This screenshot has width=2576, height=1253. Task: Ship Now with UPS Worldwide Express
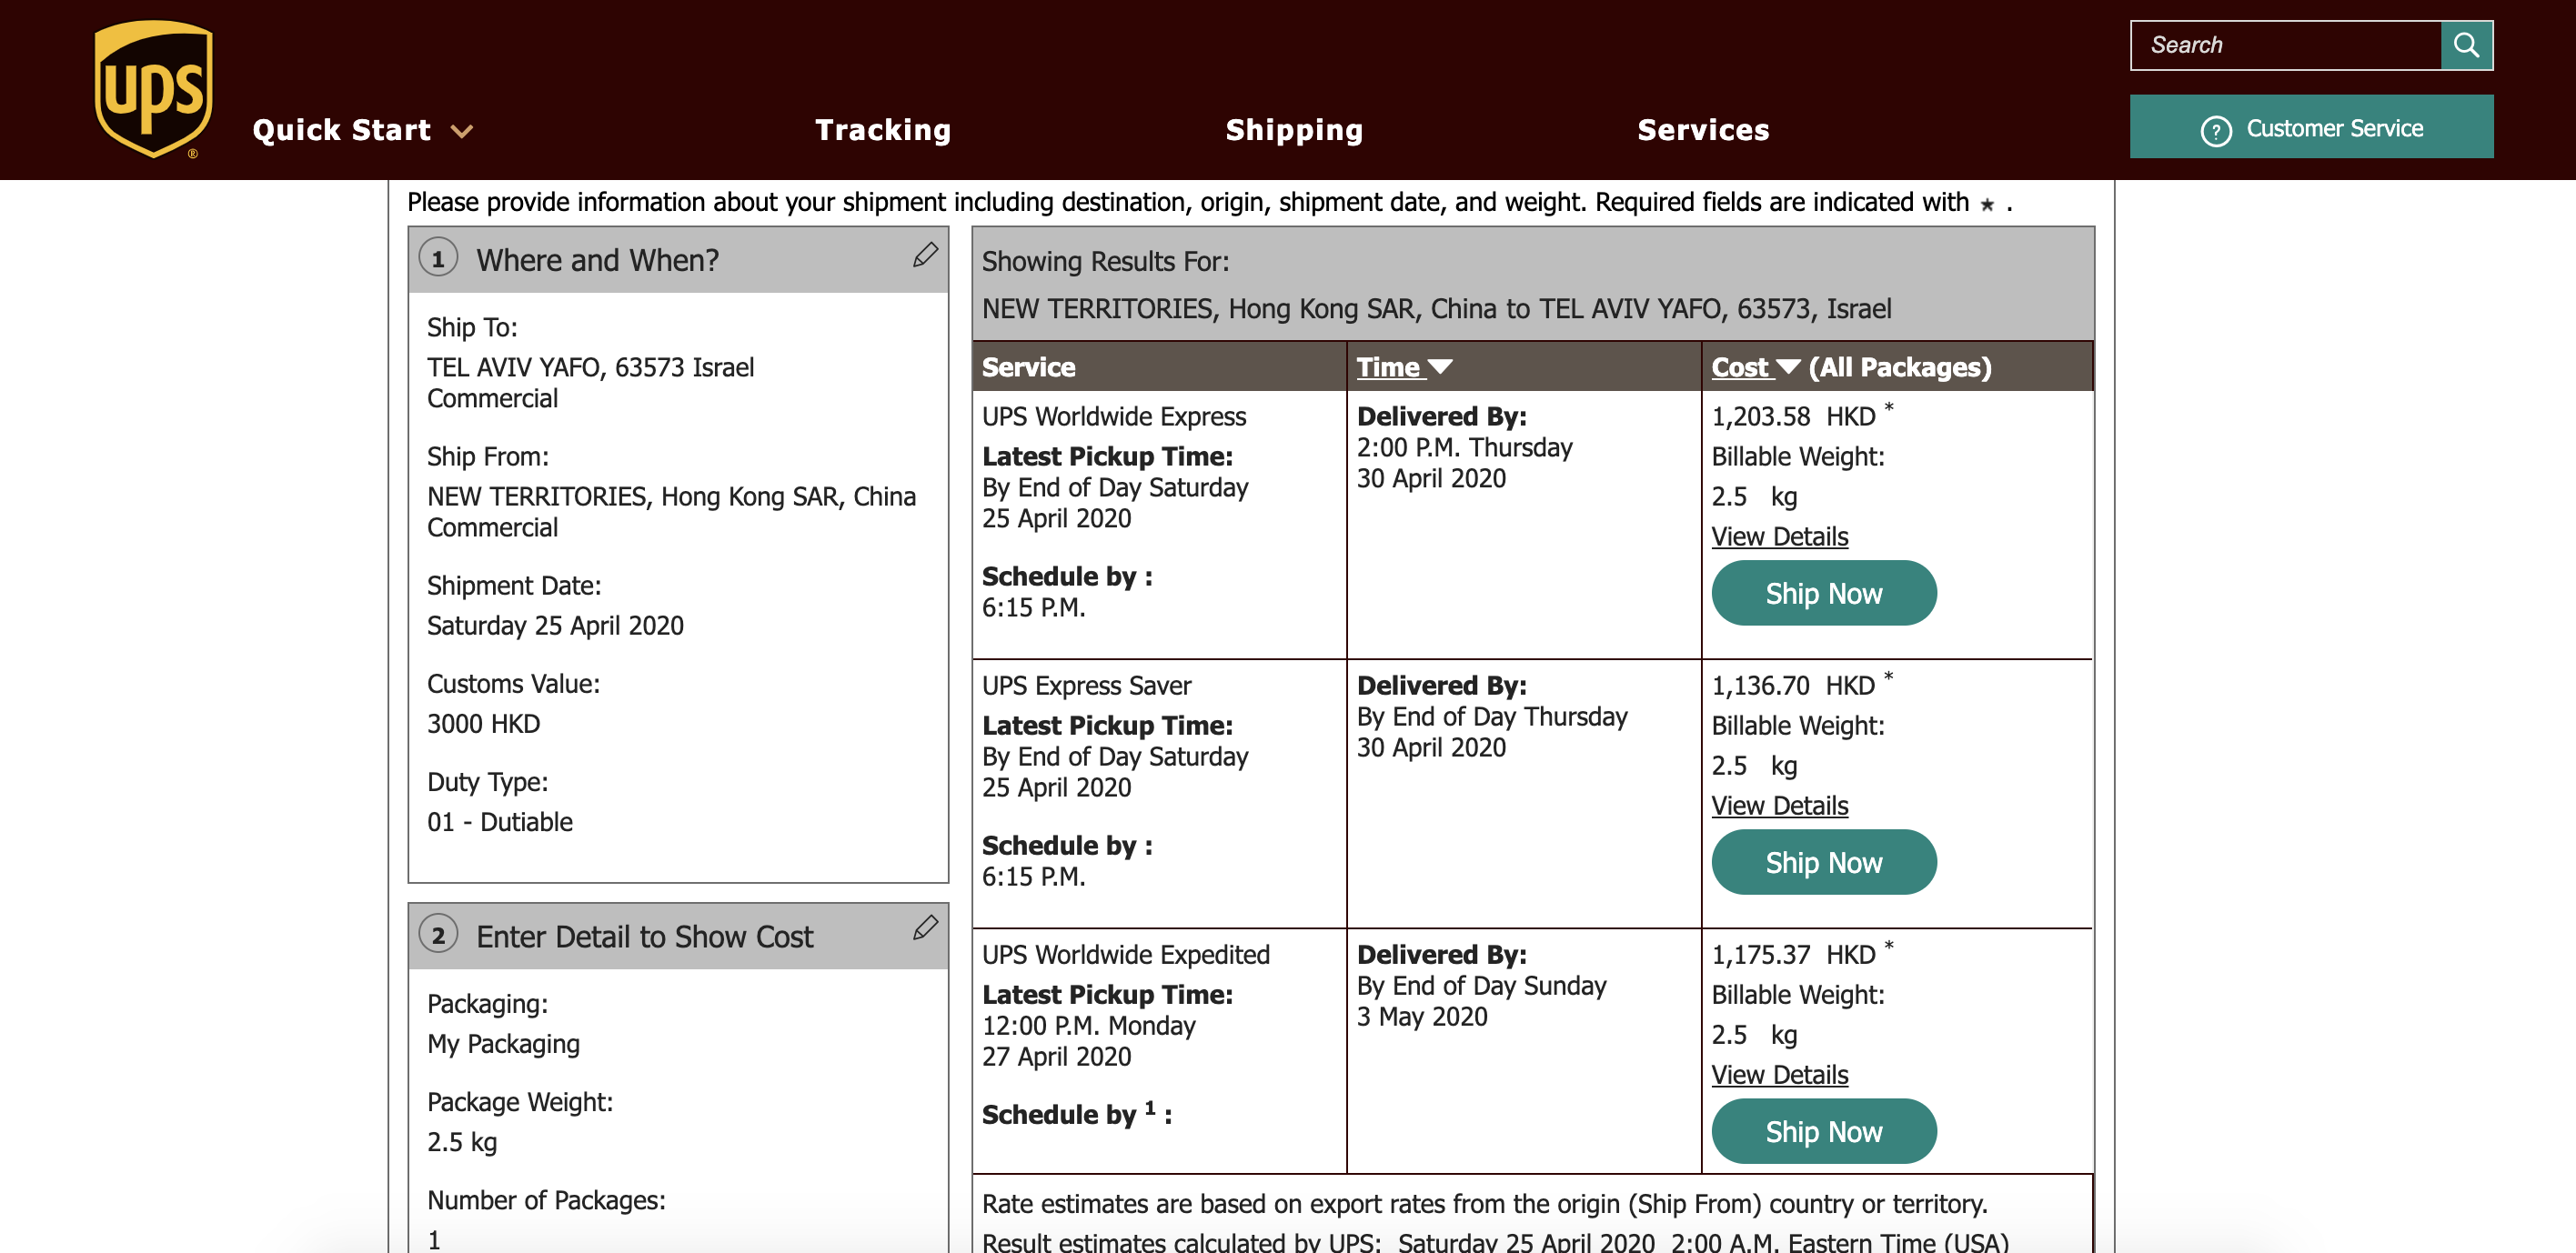[1823, 594]
